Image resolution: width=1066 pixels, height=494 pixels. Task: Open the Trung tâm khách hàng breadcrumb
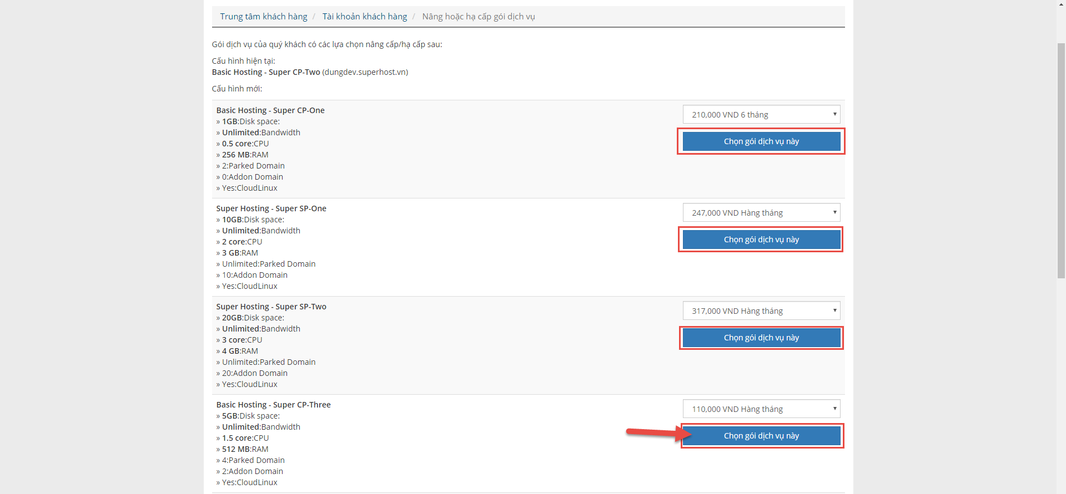click(x=263, y=17)
